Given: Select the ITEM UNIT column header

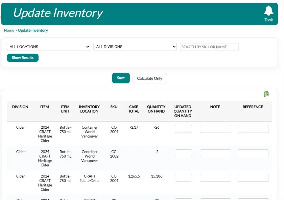Looking at the screenshot, I should point(65,109).
